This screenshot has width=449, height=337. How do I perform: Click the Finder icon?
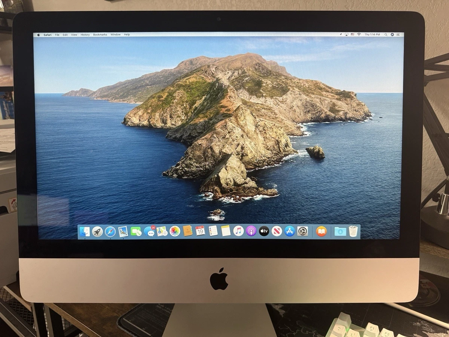(86, 232)
